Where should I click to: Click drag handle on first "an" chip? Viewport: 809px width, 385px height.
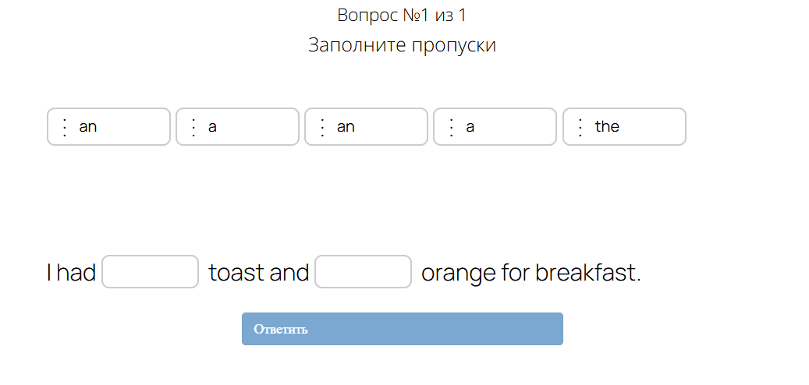point(65,127)
